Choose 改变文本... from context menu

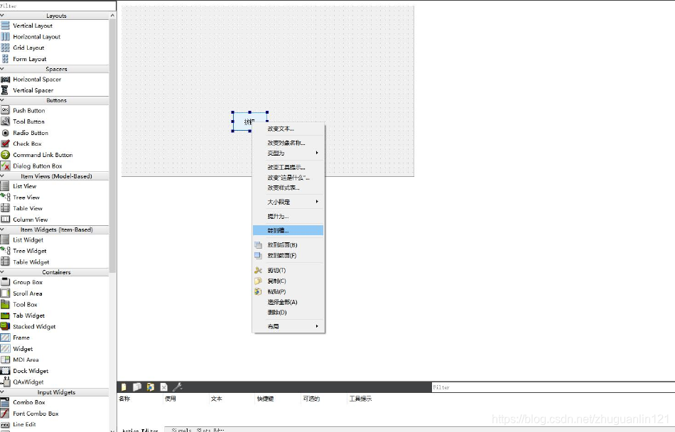[x=288, y=129]
